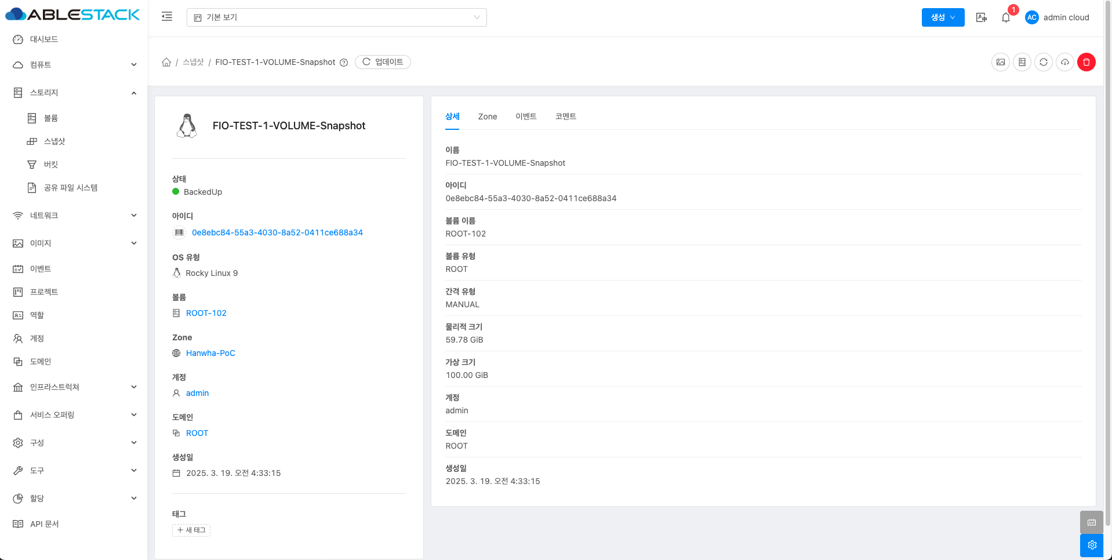The width and height of the screenshot is (1112, 560).
Task: Switch to the 이벤트 tab
Action: 526,117
